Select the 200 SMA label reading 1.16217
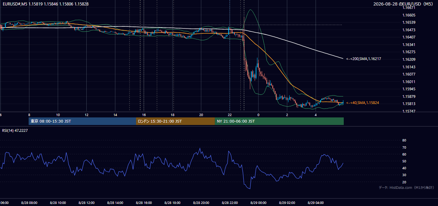438x206 pixels. [364, 59]
